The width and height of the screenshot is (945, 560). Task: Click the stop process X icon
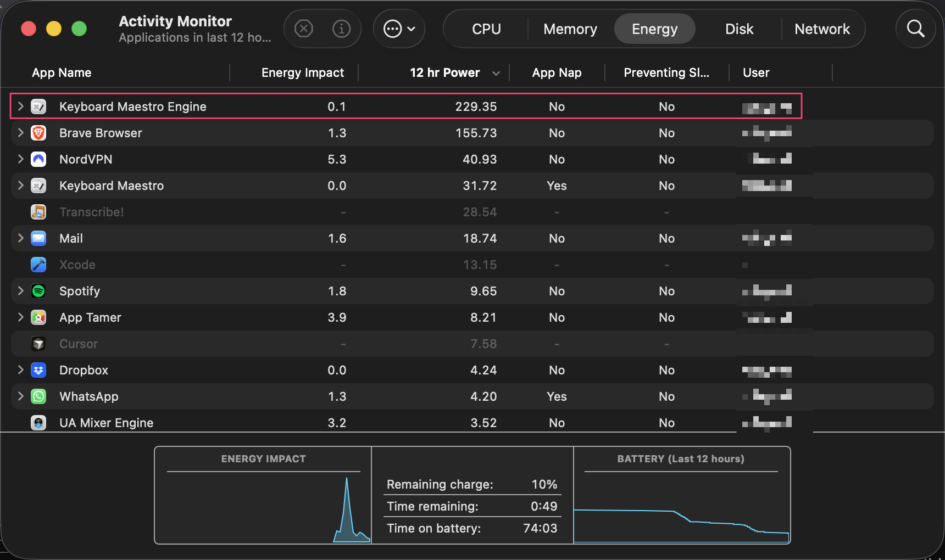(304, 28)
